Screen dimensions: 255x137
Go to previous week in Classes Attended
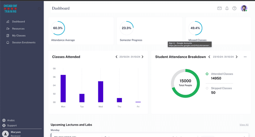coord(116,57)
